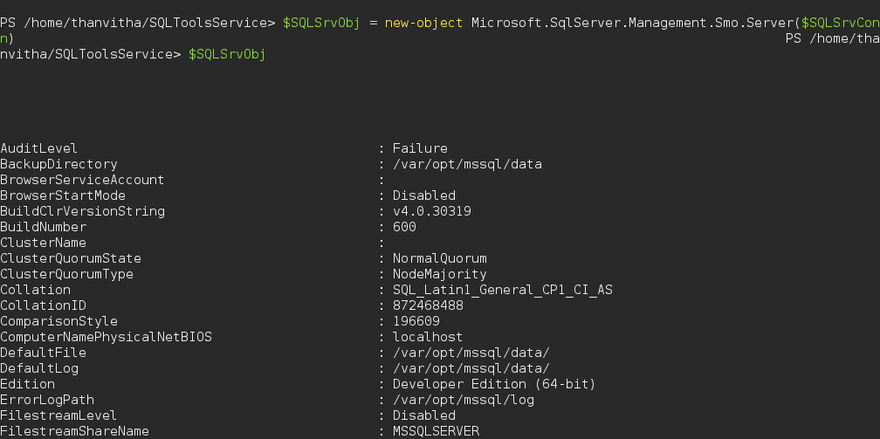This screenshot has width=880, height=439.
Task: Click the Disabled value of BrowserStartMode
Action: [423, 195]
